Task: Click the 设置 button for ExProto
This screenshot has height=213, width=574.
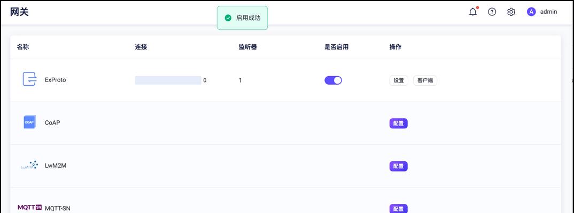Action: 399,80
